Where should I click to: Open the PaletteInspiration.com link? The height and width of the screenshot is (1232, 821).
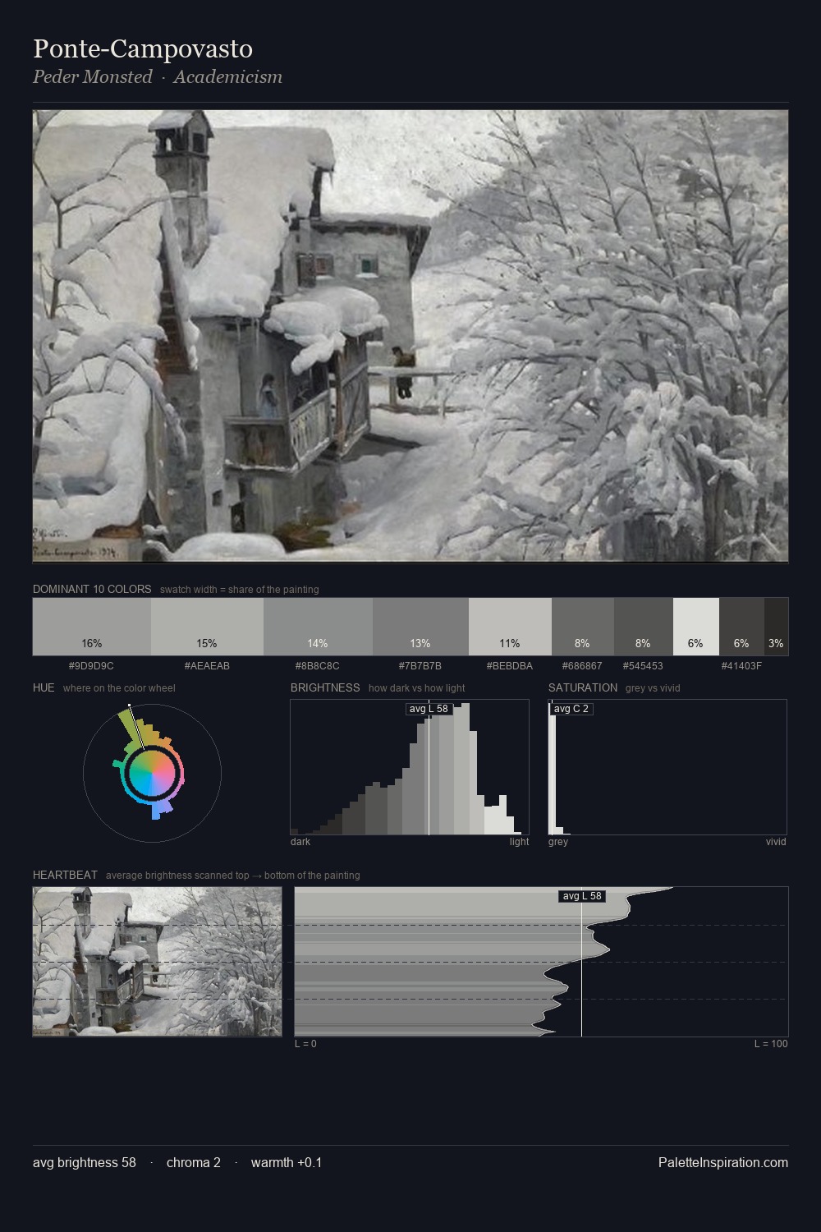coord(723,1163)
